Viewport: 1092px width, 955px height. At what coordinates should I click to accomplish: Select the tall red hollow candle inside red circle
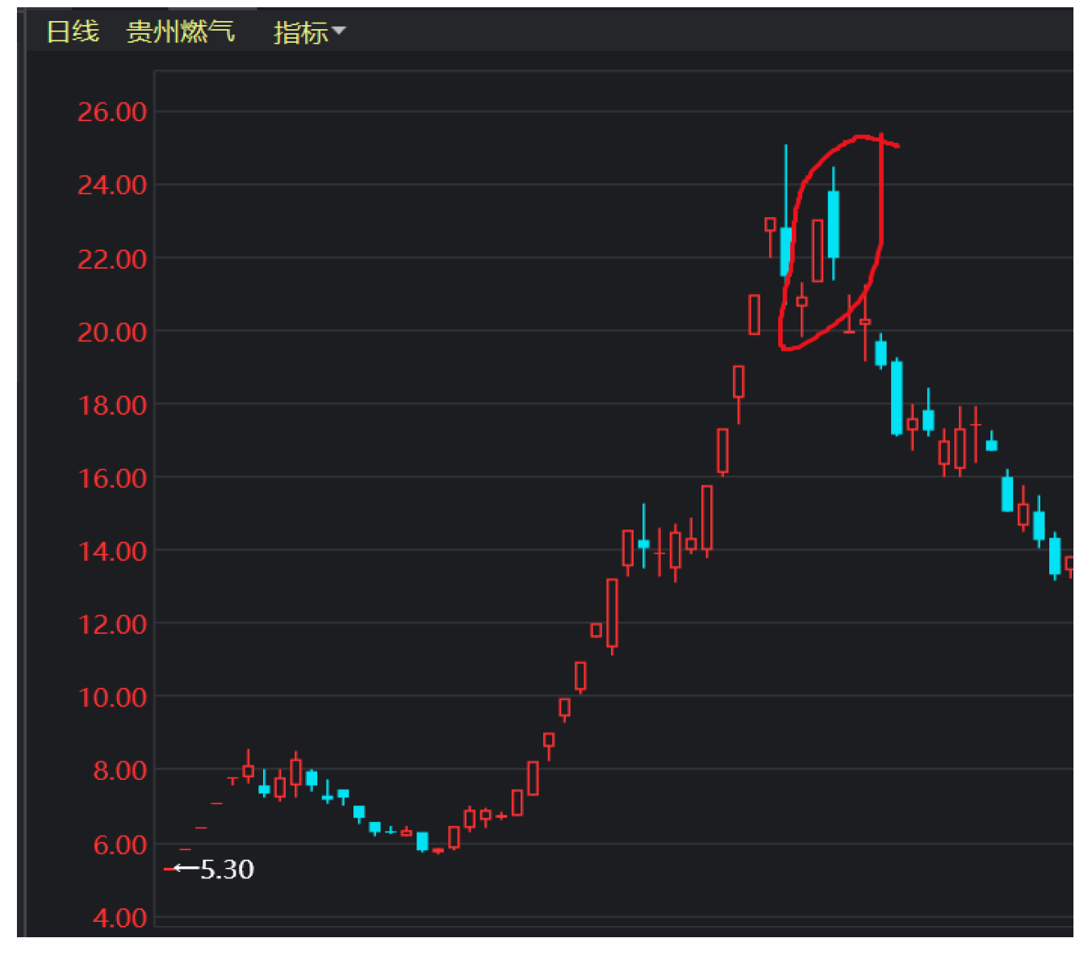(818, 250)
